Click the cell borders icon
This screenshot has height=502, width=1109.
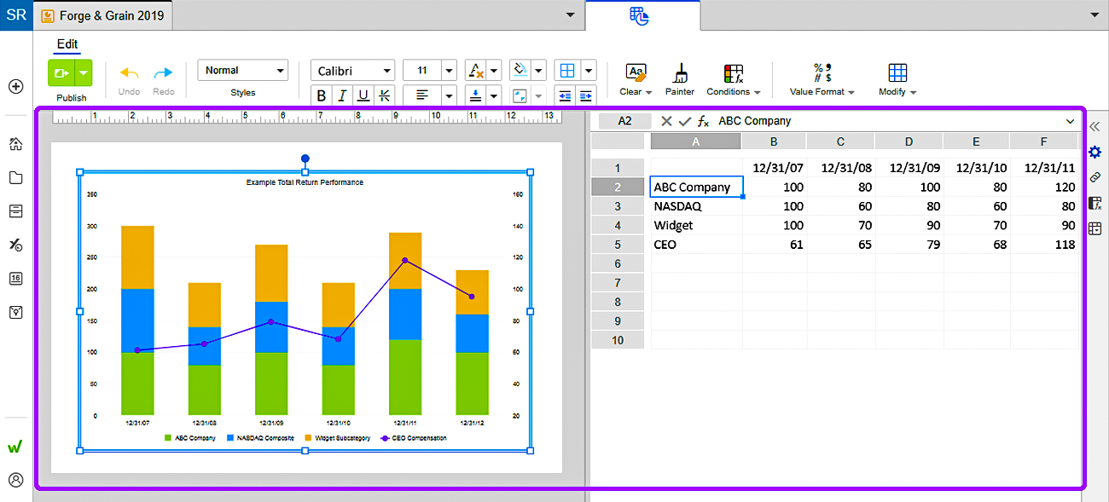click(x=566, y=70)
